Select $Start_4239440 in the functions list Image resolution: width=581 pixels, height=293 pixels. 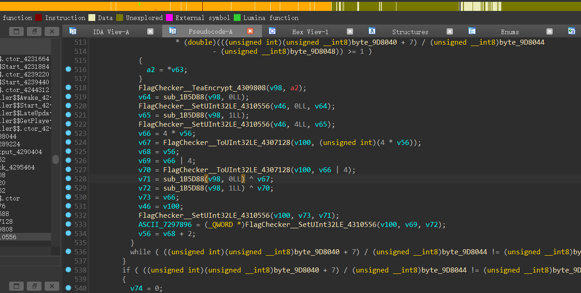pos(25,82)
